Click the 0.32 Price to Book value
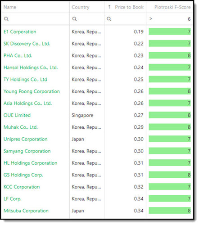Screen dimensions: 199x225 click(x=139, y=187)
